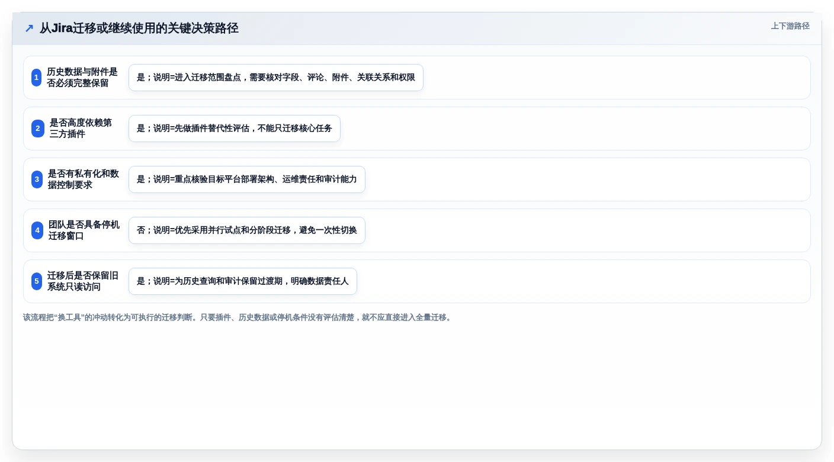
Task: Select question 是否高度依赖第三方插件
Action: click(81, 129)
